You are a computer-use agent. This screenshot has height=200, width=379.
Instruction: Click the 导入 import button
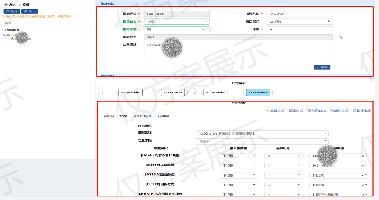[30, 11]
